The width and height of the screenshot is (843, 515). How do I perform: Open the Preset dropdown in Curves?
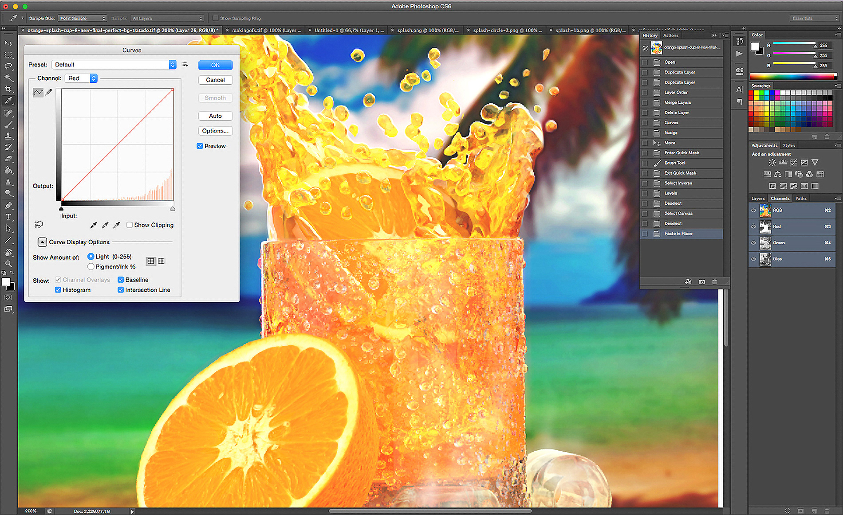tap(114, 65)
